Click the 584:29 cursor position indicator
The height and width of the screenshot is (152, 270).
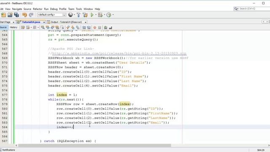[x=261, y=150]
